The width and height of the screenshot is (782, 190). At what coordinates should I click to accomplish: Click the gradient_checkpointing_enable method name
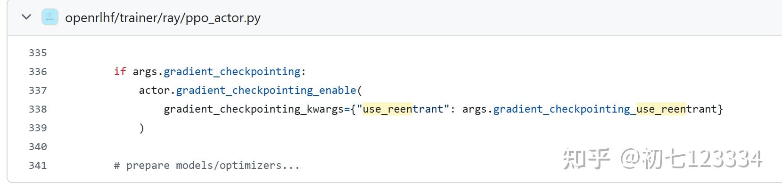click(x=266, y=91)
